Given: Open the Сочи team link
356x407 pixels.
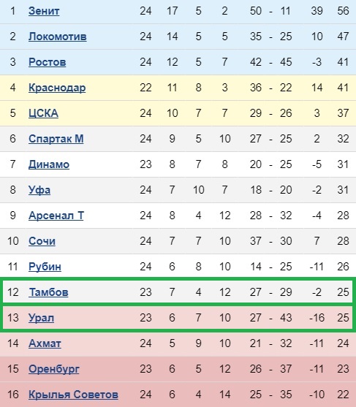Looking at the screenshot, I should pos(42,241).
